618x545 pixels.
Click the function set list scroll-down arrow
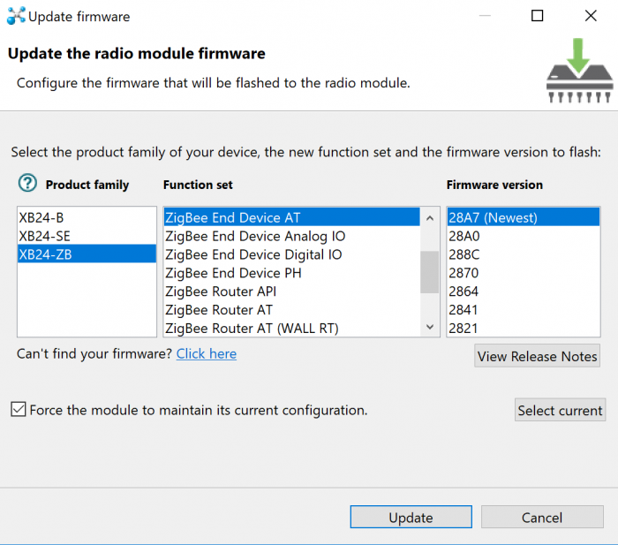430,327
